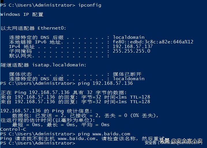
Task: Click the 'ping 192.168.57.136' command
Action: (x=106, y=83)
